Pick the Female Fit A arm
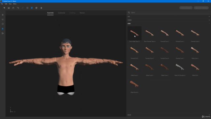 [135, 50]
